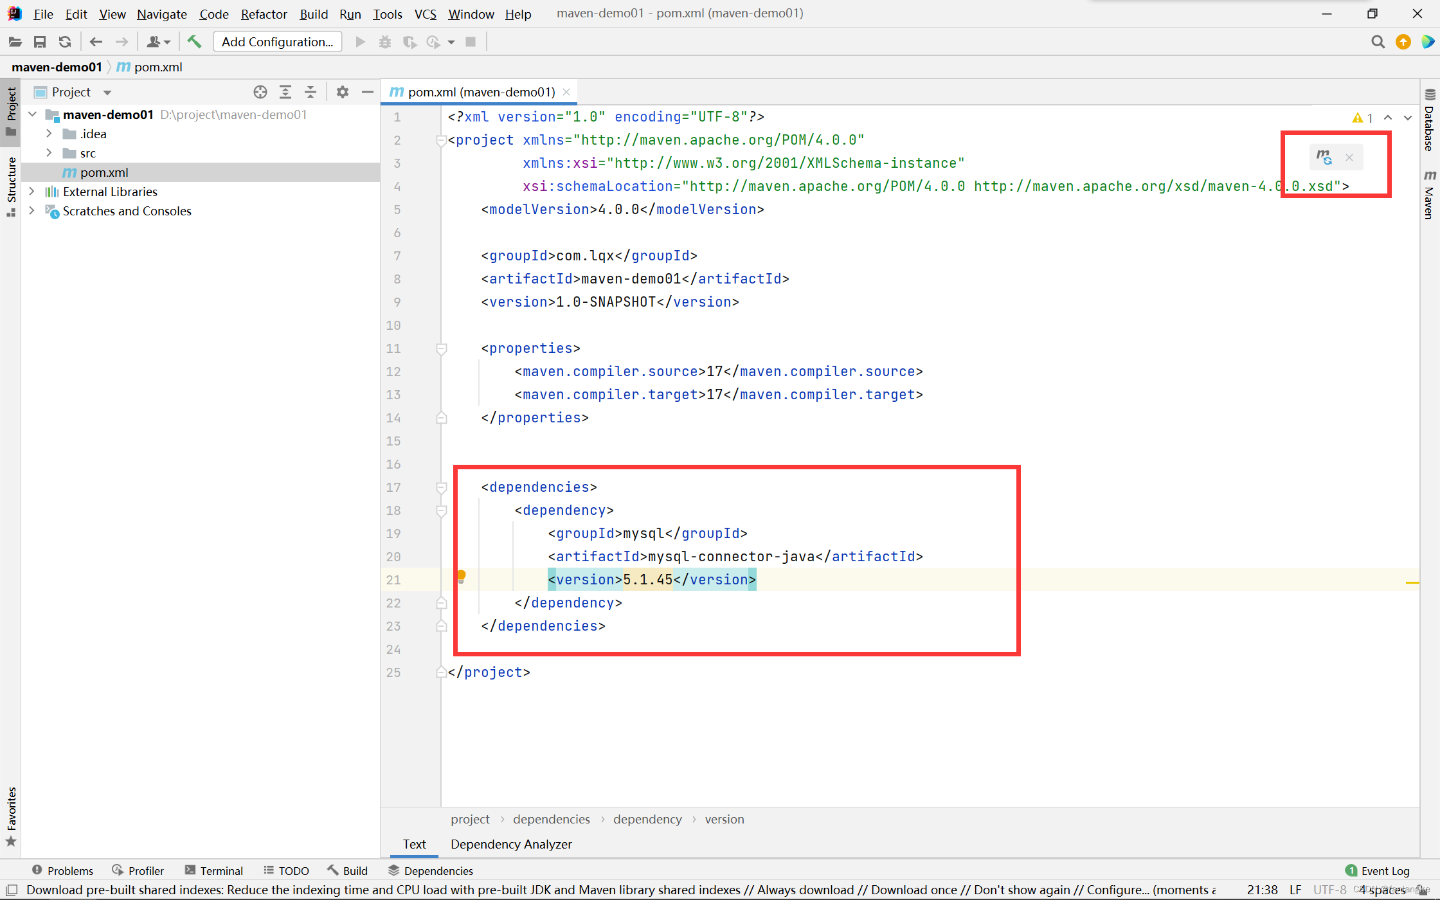Build project with the green hammer icon
This screenshot has height=900, width=1440.
click(x=194, y=42)
